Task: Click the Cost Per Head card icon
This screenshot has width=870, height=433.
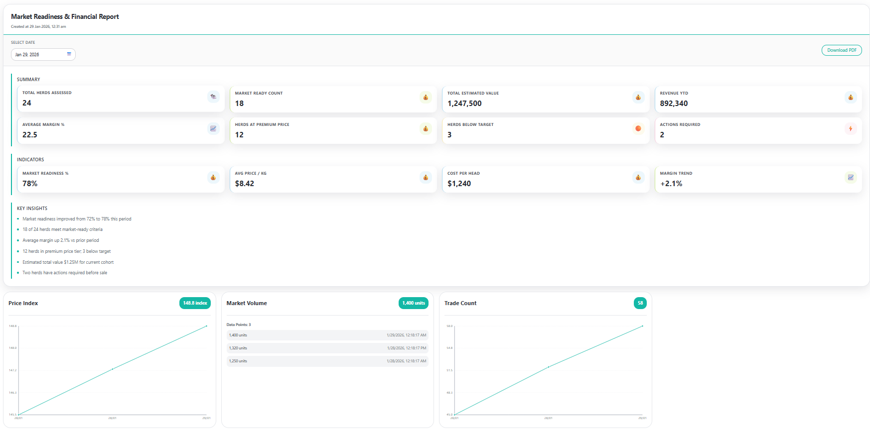Action: click(638, 177)
